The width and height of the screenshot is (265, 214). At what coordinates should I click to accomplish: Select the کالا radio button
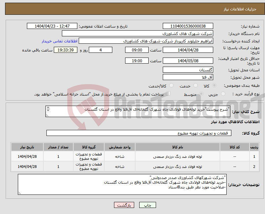pos(214,85)
